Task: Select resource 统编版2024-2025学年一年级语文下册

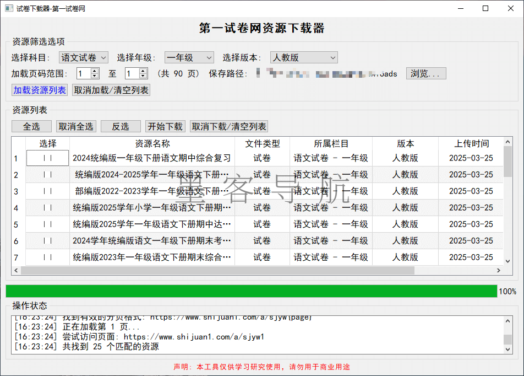Action: tap(152, 174)
